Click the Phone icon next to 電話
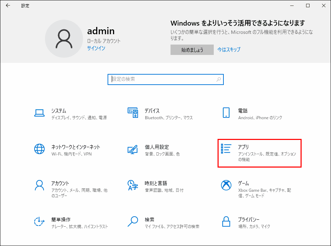The image size is (331, 246). [226, 113]
